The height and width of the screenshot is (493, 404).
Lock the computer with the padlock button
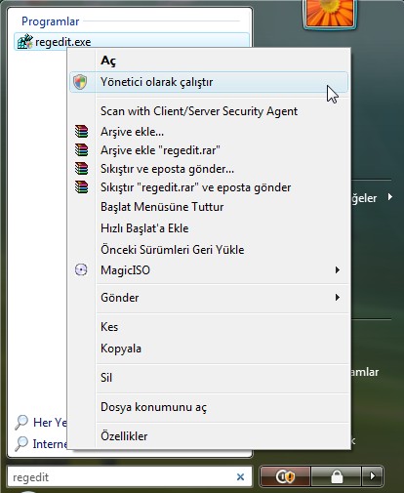337,476
